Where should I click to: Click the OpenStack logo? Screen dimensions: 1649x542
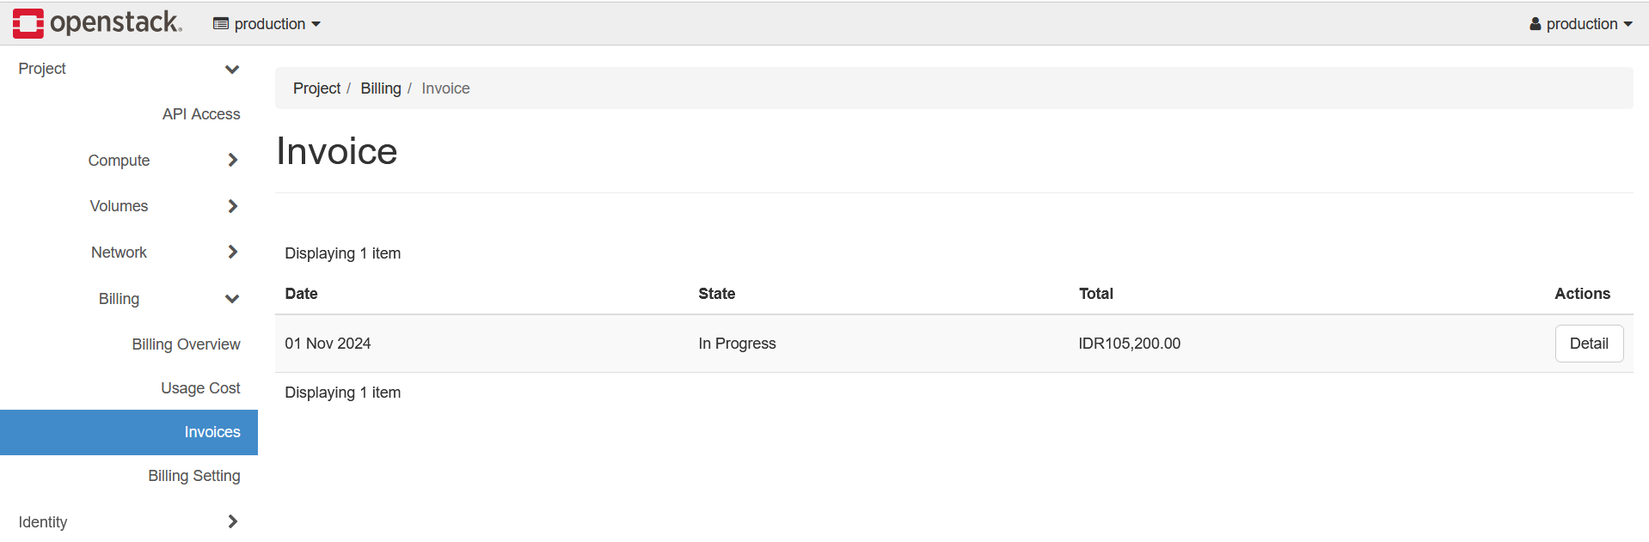(97, 23)
